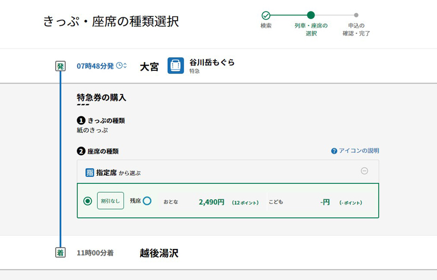Click the blue train icon beside 谷川岳もぐら
The image size is (437, 280).
pos(175,65)
